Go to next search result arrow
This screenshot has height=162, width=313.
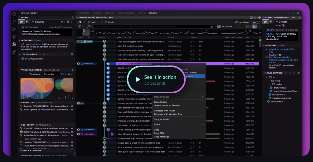tap(243, 26)
